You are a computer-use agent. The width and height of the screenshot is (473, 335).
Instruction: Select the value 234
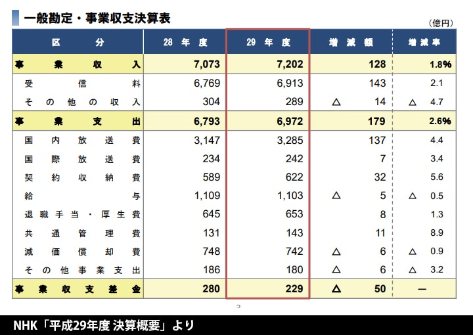click(x=212, y=158)
